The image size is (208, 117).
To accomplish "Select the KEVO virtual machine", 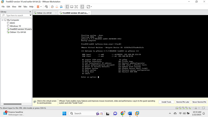I will pyautogui.click(x=12, y=23).
